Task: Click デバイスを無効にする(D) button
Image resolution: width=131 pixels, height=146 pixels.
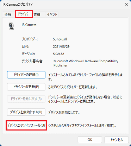Action: tap(26, 112)
